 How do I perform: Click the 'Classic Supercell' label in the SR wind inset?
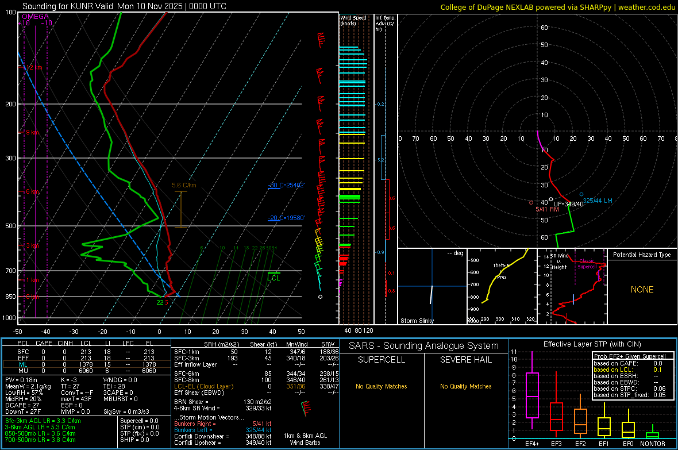click(587, 264)
